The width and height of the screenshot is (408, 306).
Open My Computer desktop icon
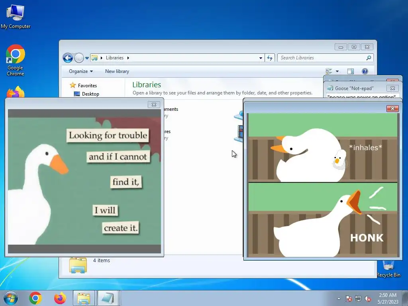pos(16,16)
